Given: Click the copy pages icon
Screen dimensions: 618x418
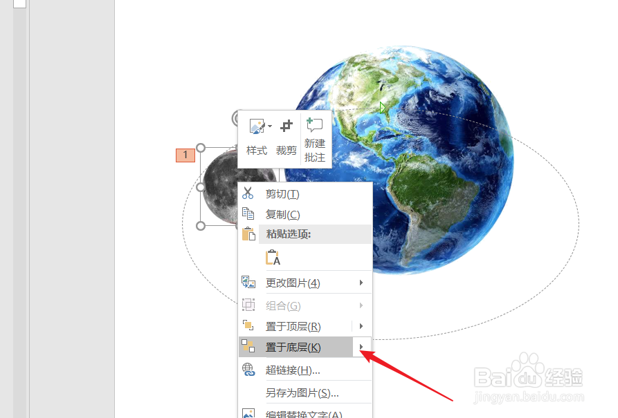Looking at the screenshot, I should (x=248, y=213).
